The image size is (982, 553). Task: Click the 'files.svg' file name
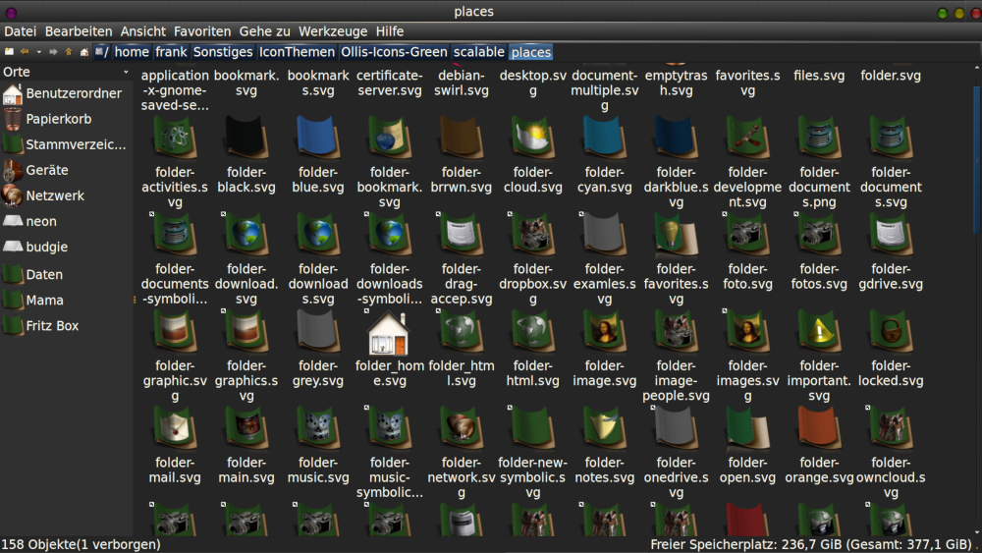(819, 76)
